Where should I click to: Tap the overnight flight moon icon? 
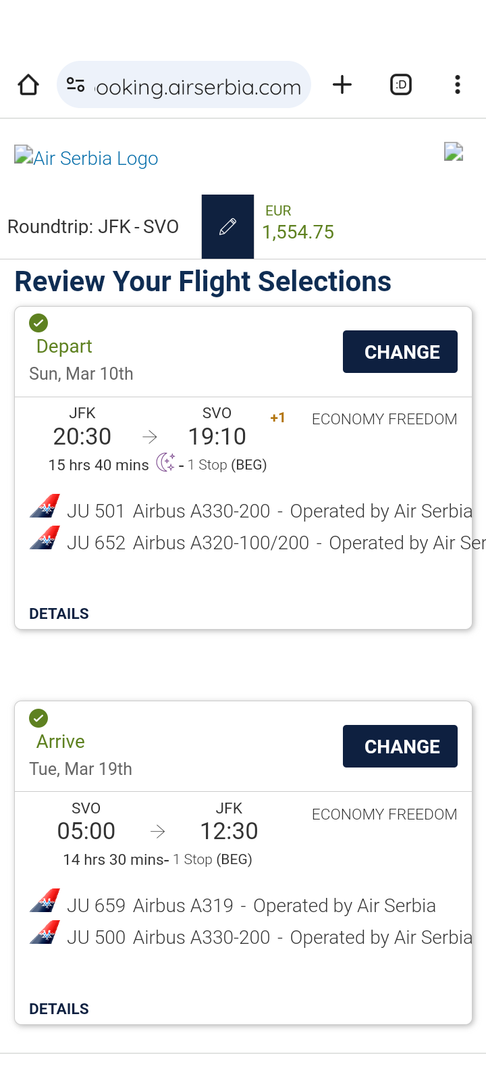tap(165, 463)
